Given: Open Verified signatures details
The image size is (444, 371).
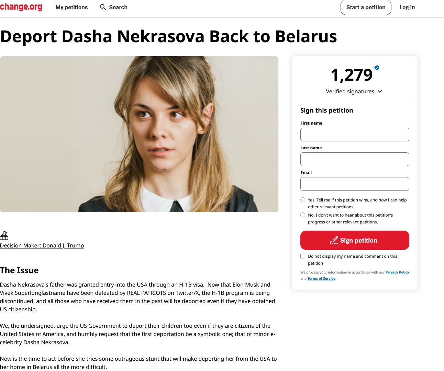Looking at the screenshot, I should pyautogui.click(x=354, y=91).
